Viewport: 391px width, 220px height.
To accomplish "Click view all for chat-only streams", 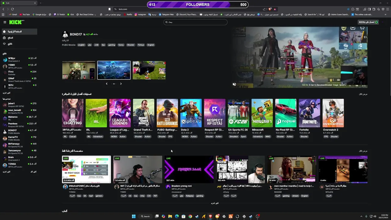I will click(x=363, y=151).
